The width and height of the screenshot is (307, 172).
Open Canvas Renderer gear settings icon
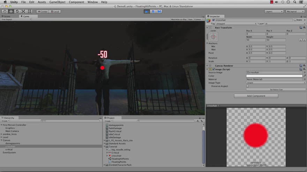(x=305, y=66)
